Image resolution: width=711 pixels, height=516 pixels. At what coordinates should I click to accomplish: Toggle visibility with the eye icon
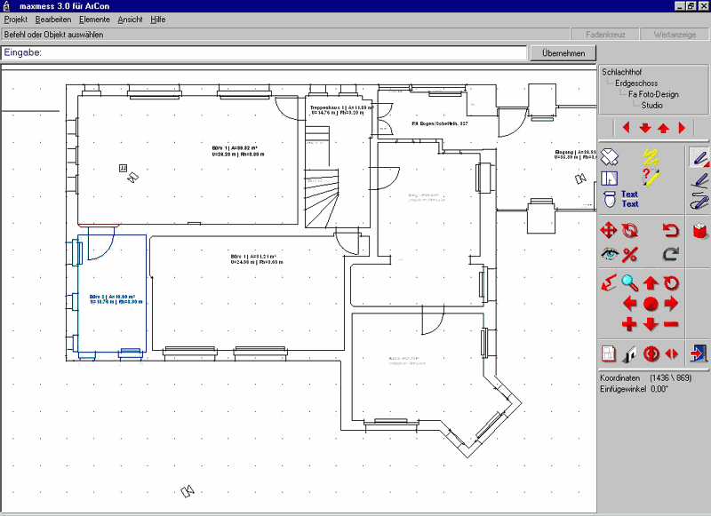(x=609, y=255)
